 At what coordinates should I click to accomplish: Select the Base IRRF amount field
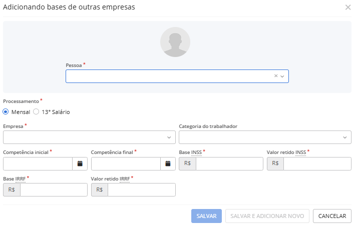(x=54, y=190)
